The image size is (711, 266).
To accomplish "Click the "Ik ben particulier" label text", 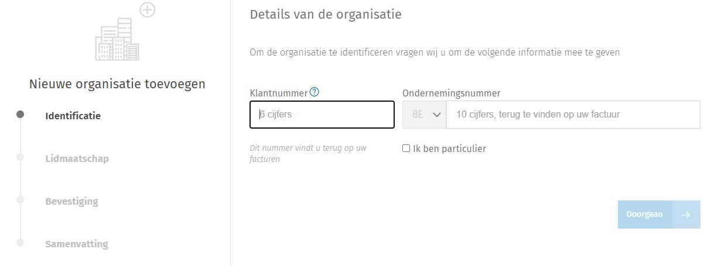I will (449, 148).
